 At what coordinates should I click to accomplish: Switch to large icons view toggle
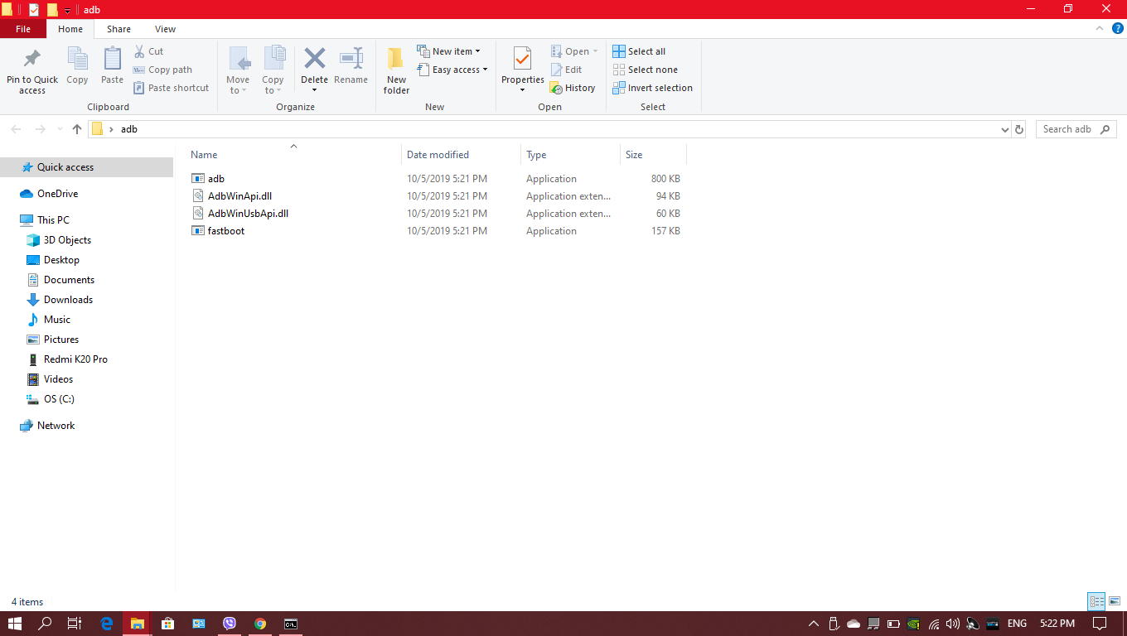point(1115,601)
